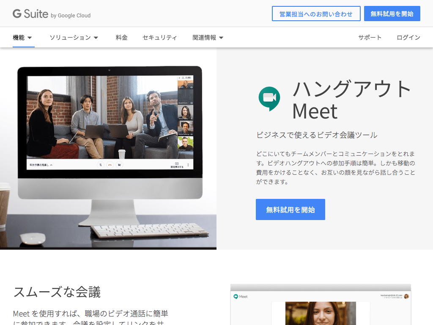Click the ハングアウト Meet heading
Screen dimensions: 433x325
point(351,100)
